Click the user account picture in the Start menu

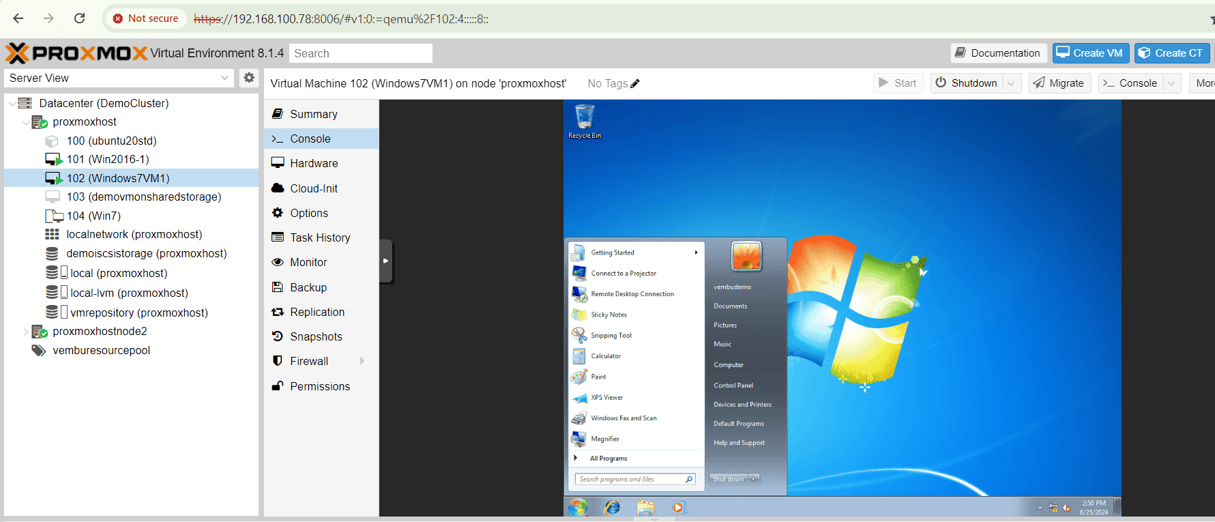coord(746,256)
